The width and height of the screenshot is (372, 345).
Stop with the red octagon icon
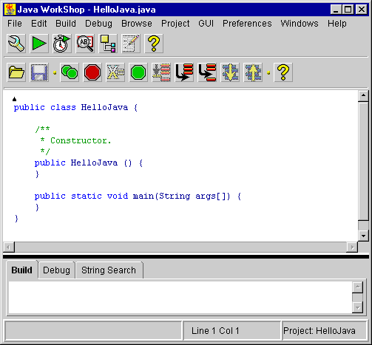coord(92,72)
